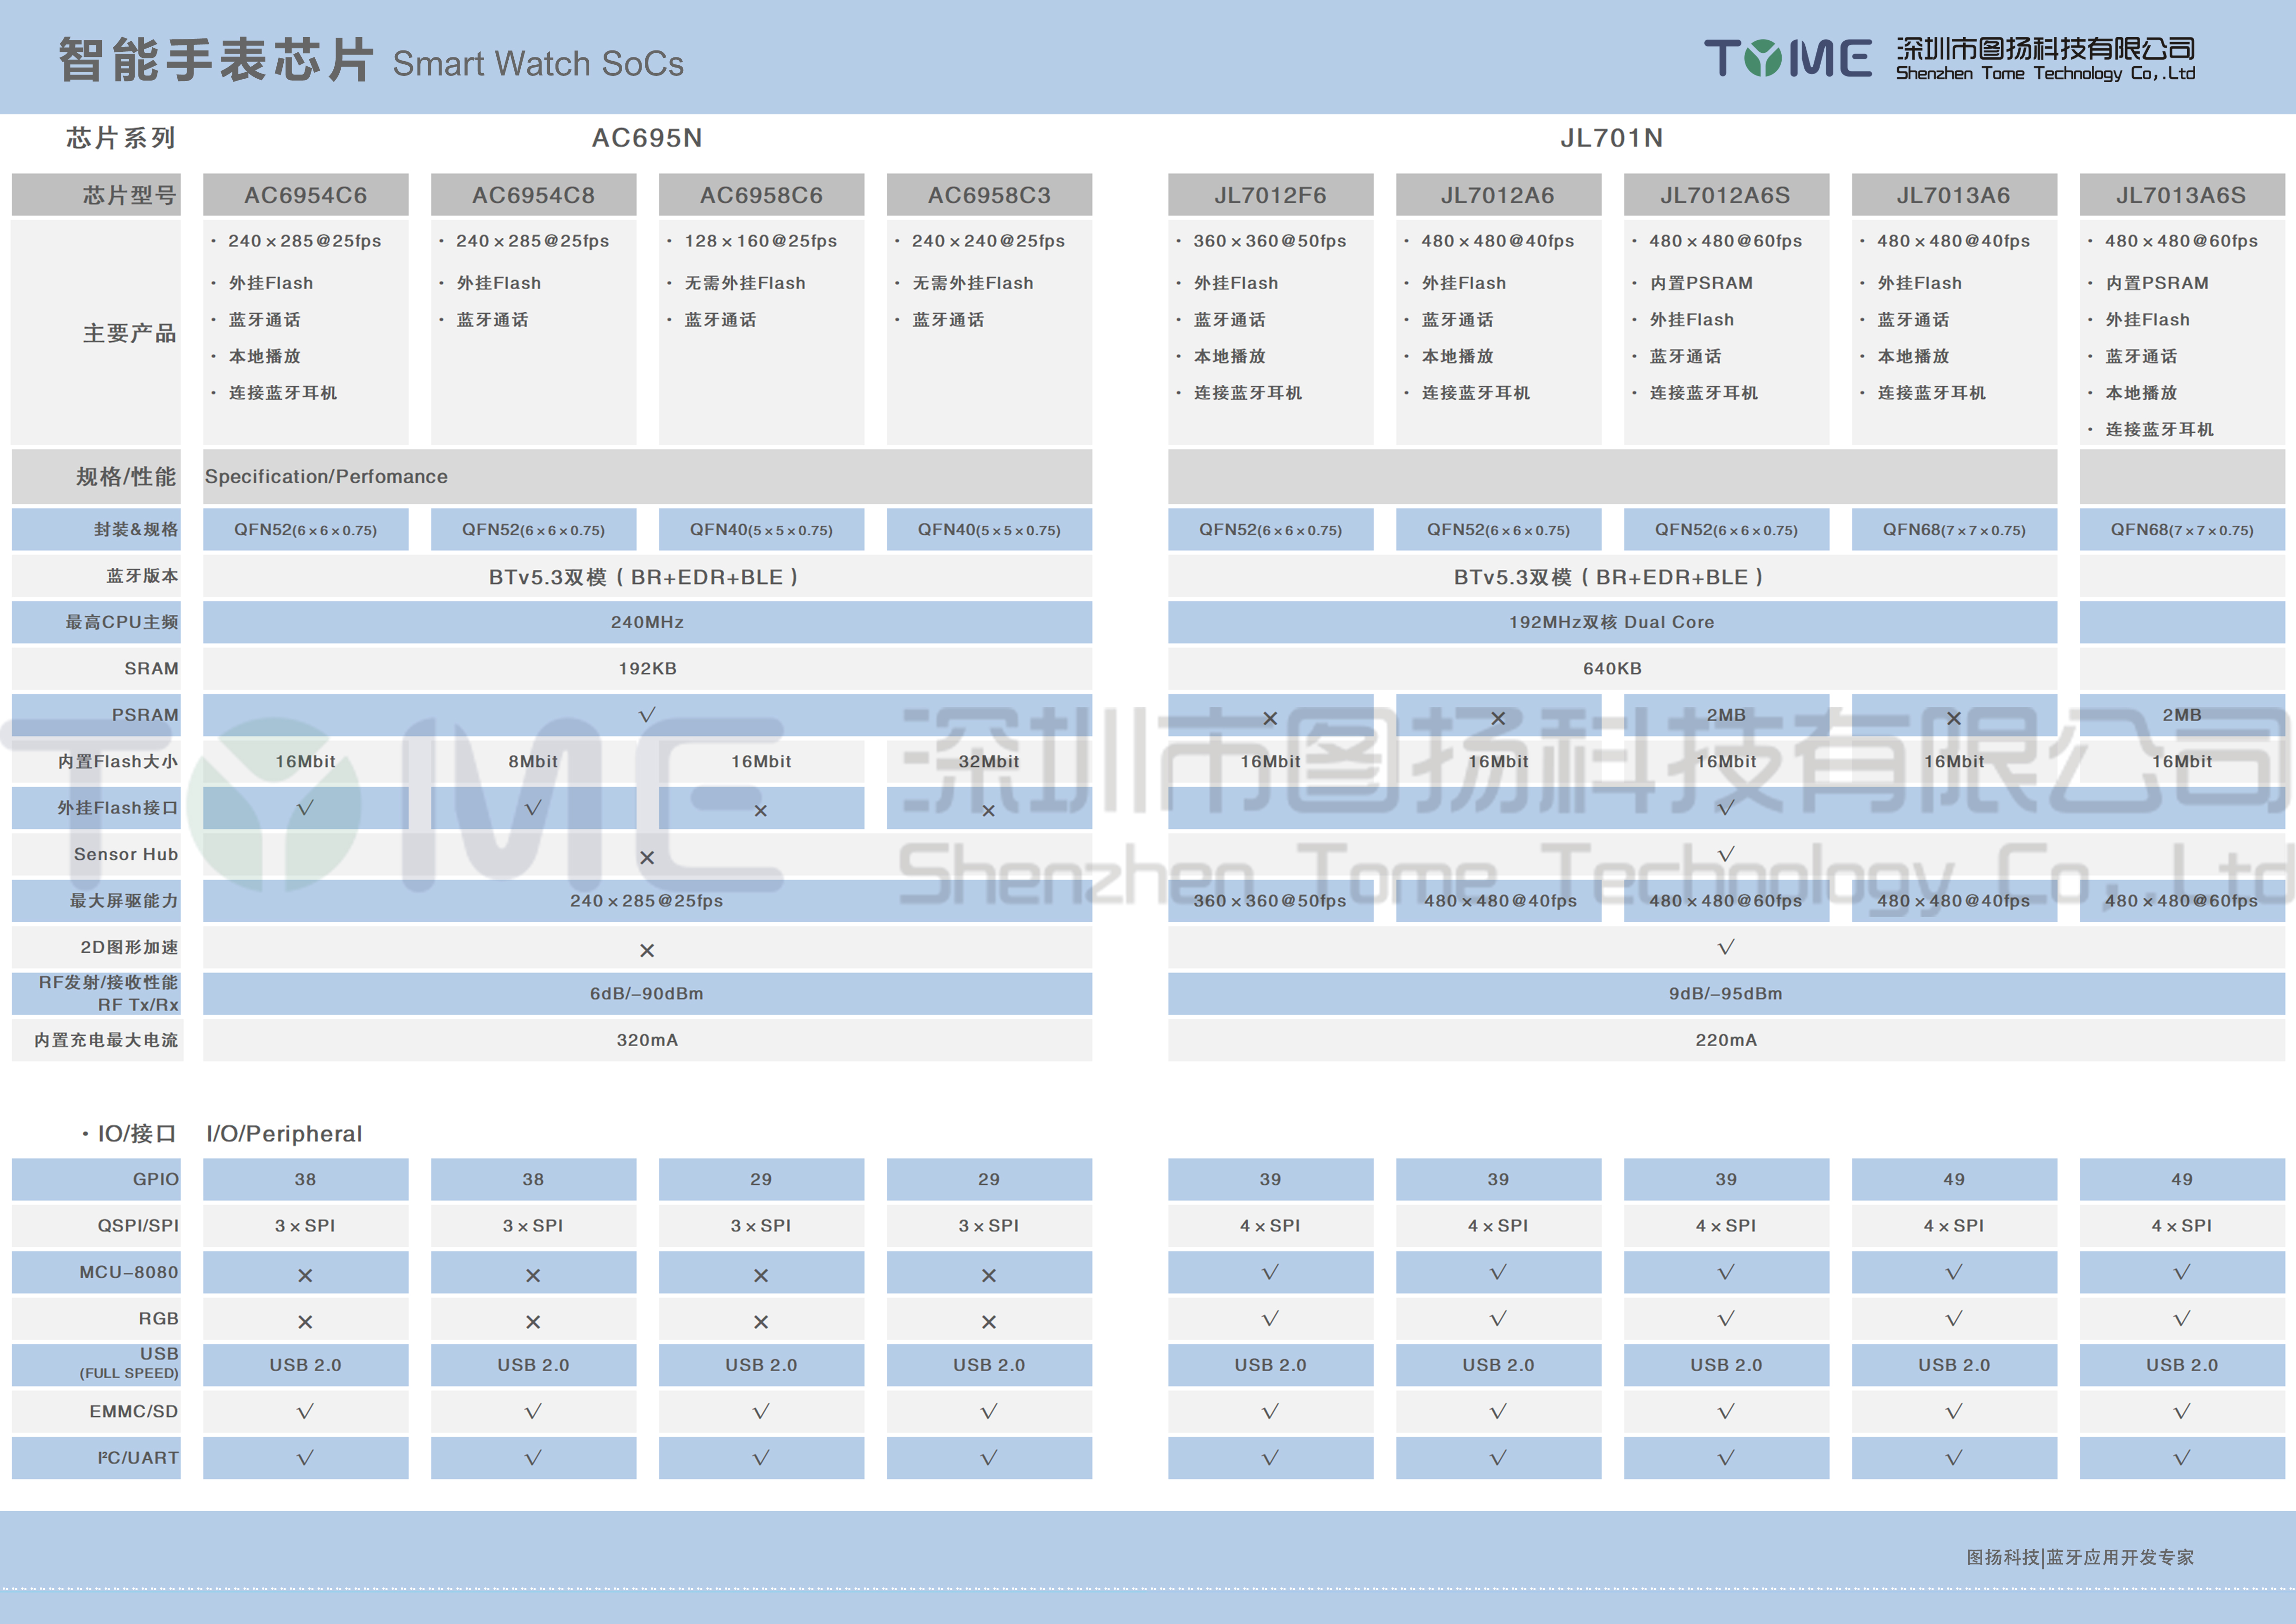Click the 智能手表芯片 page title

[x=216, y=60]
